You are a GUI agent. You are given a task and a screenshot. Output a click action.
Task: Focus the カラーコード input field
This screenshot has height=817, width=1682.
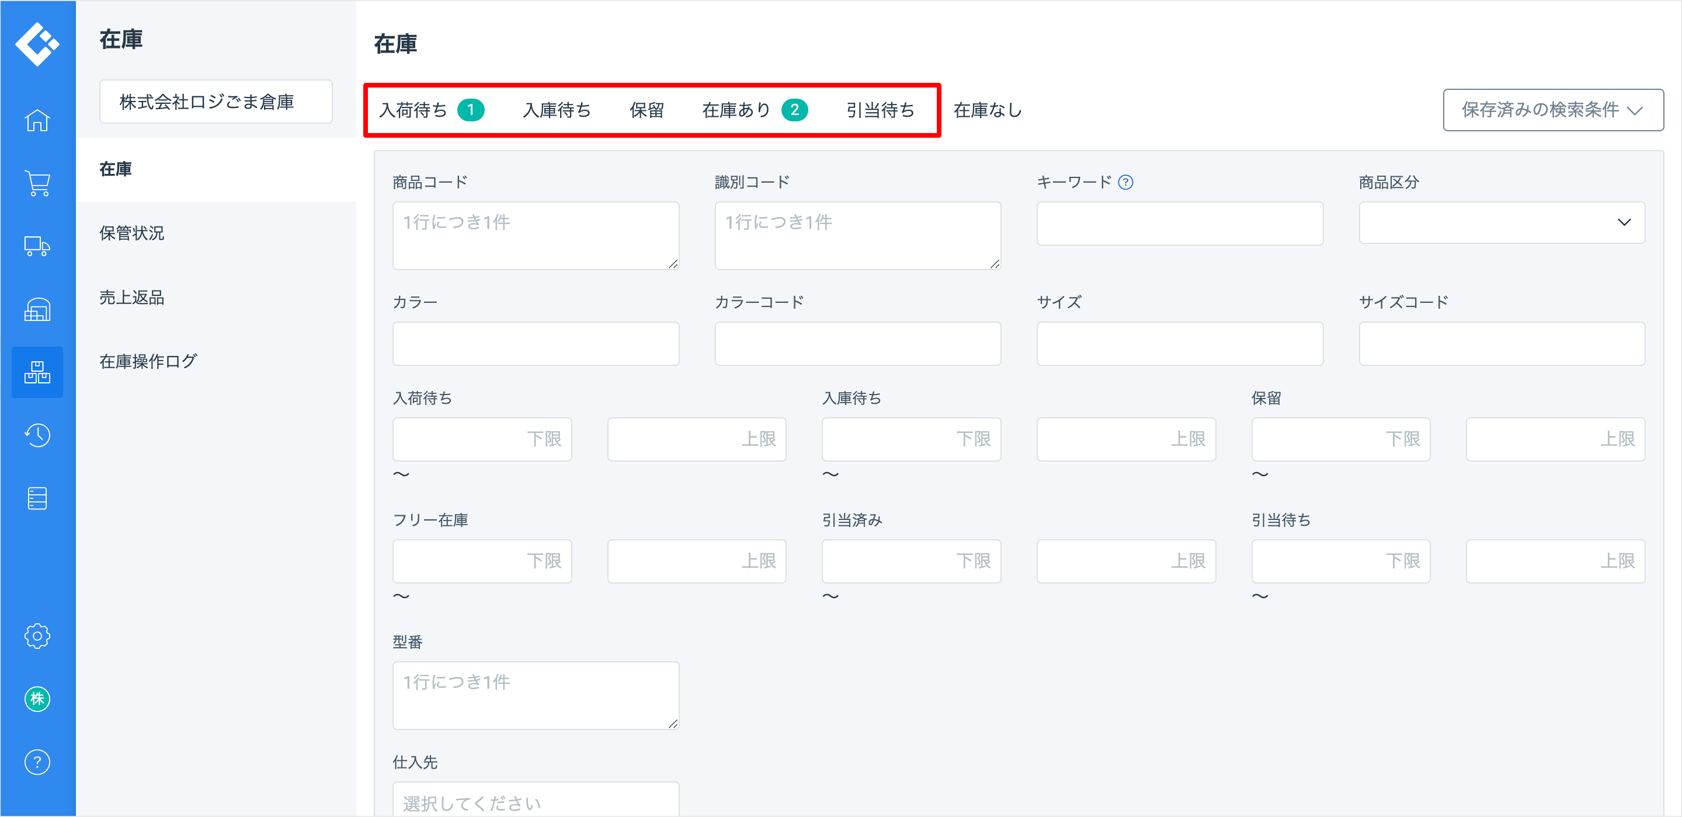click(857, 343)
